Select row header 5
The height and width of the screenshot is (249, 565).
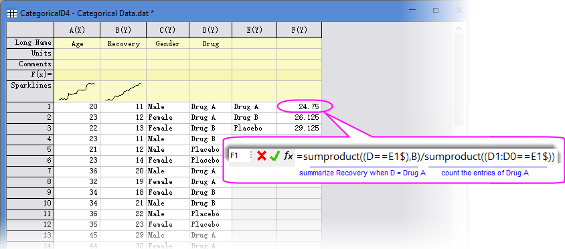(x=30, y=149)
